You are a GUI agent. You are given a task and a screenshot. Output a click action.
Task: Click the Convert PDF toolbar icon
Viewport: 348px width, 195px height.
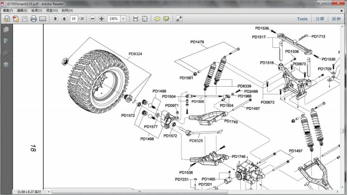point(16,19)
